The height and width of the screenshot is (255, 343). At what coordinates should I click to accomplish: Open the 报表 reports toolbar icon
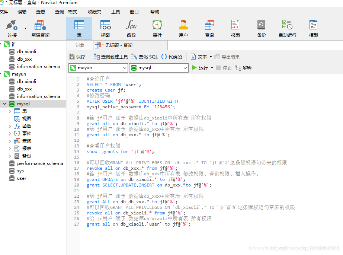tap(235, 28)
